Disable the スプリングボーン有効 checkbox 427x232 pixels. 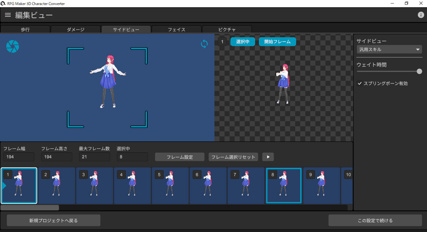[360, 83]
